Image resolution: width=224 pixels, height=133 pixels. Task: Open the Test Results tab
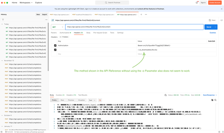point(82,95)
